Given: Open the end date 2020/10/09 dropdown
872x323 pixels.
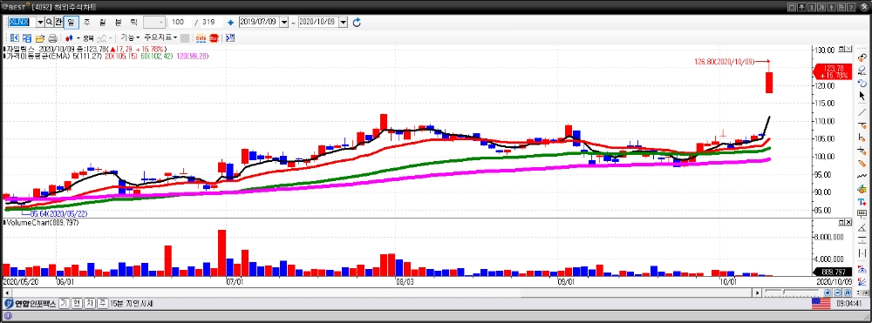Looking at the screenshot, I should tap(343, 22).
